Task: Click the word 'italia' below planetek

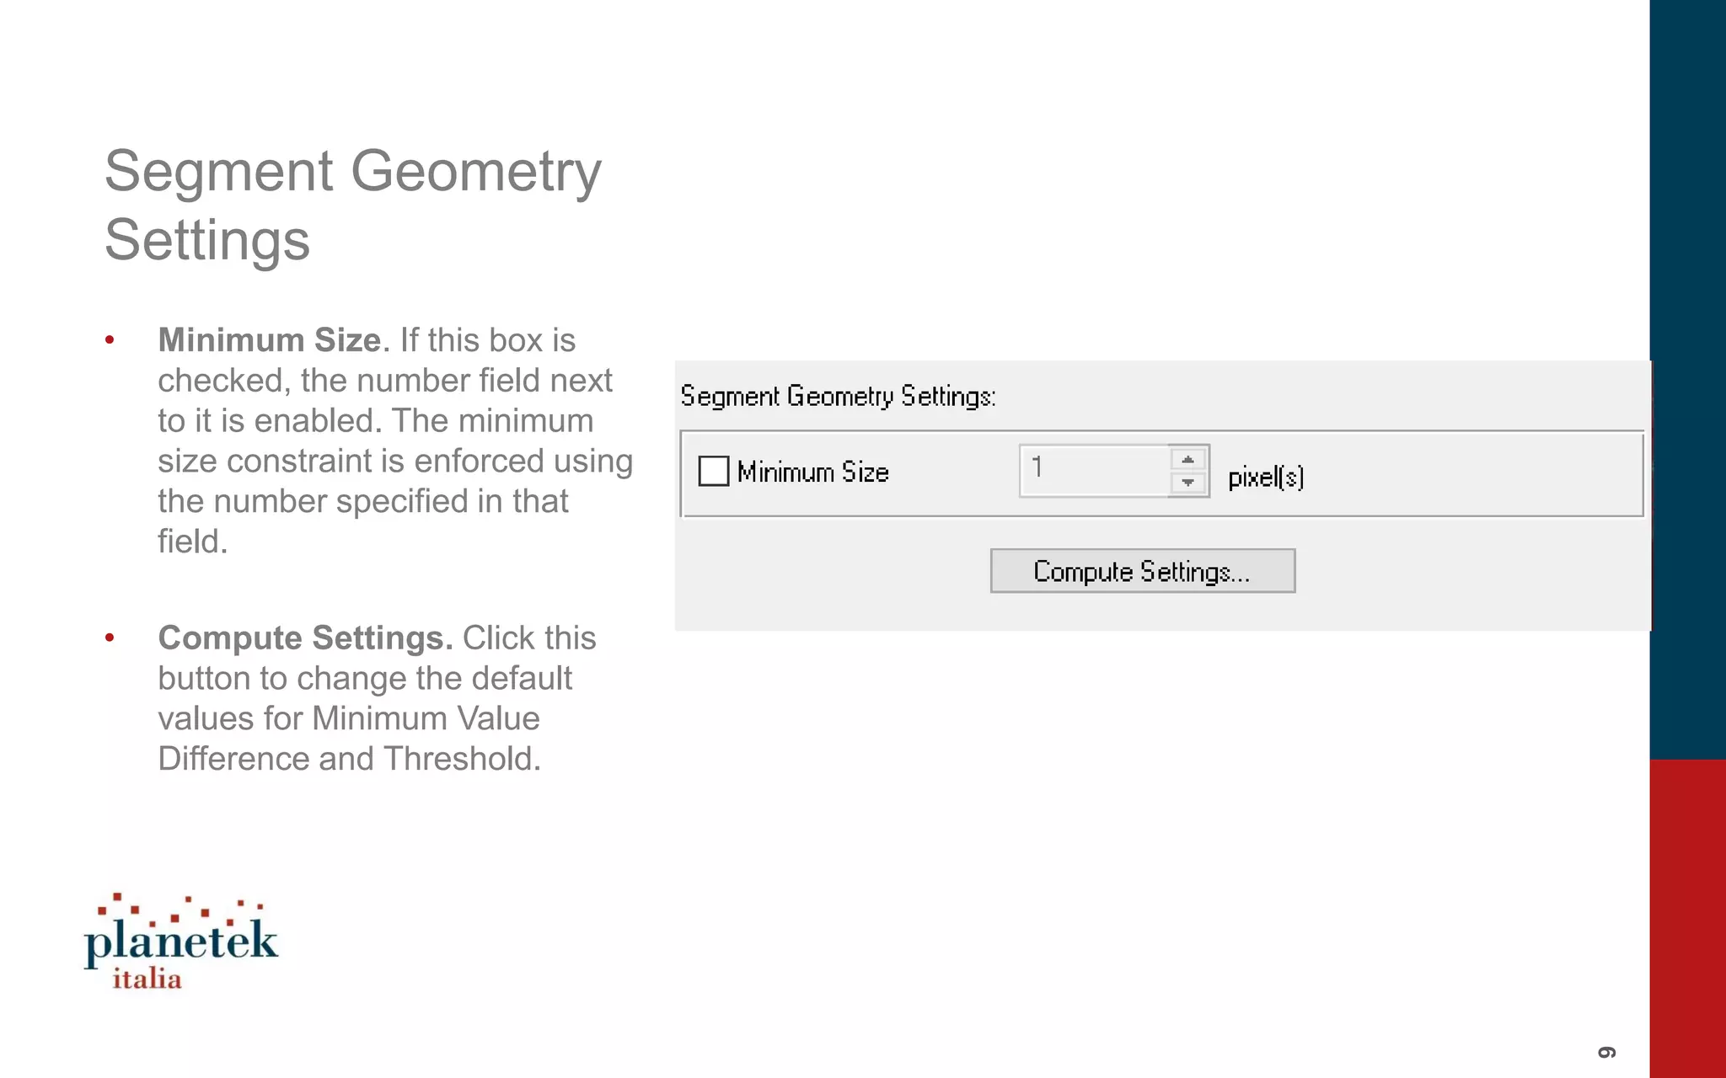Action: tap(147, 979)
